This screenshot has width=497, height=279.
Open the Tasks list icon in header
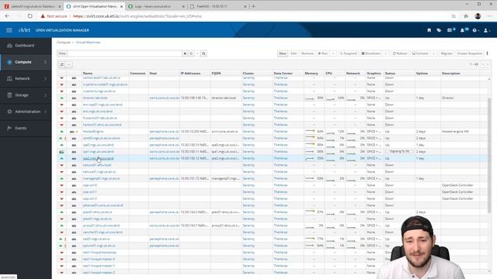tap(450, 30)
